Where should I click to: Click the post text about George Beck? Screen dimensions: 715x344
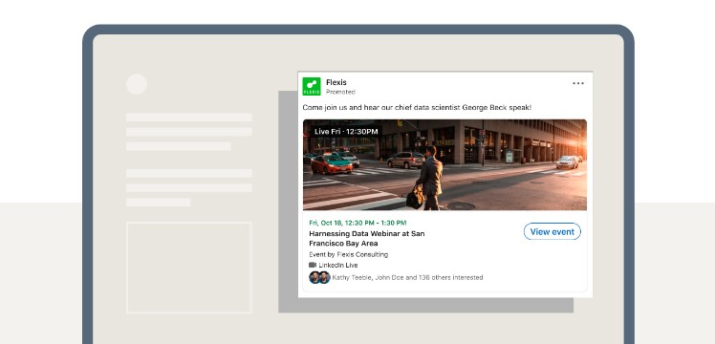coord(417,108)
